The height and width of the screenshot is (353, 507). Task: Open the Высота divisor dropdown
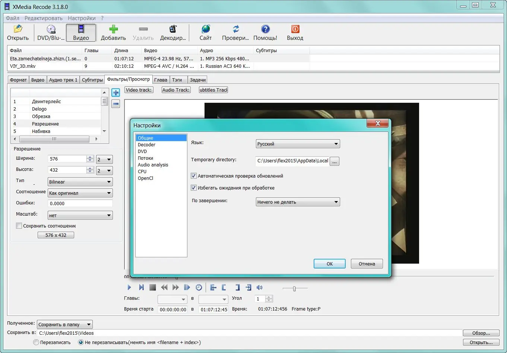(x=104, y=171)
